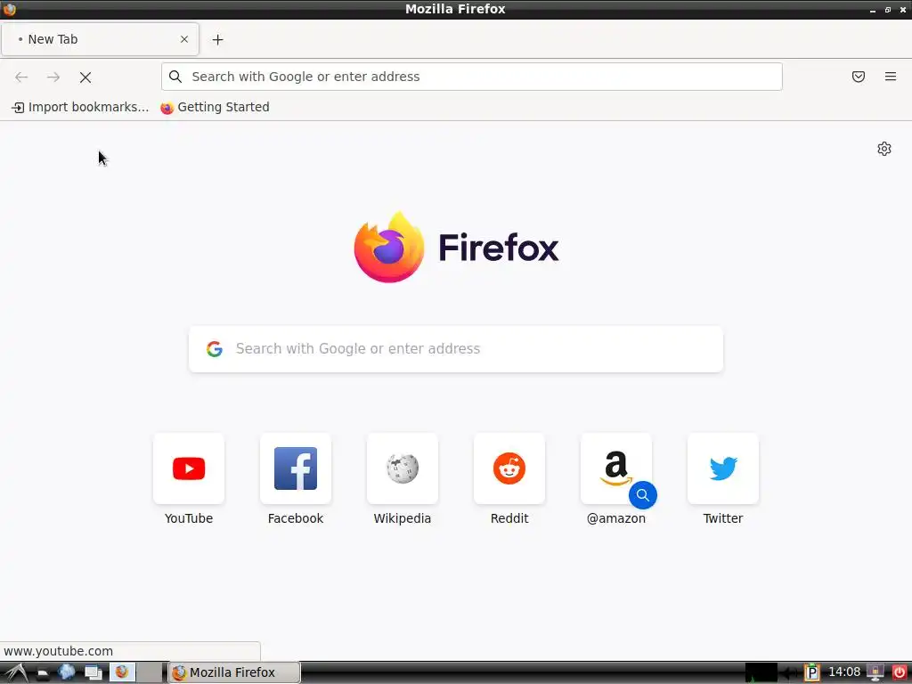This screenshot has height=684, width=912.
Task: Click the Wikipedia tile label text
Action: click(403, 518)
